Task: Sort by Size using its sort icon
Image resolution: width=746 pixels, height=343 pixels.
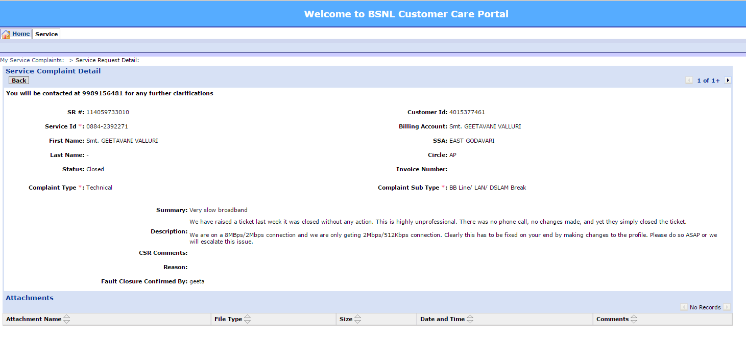Action: (x=357, y=319)
